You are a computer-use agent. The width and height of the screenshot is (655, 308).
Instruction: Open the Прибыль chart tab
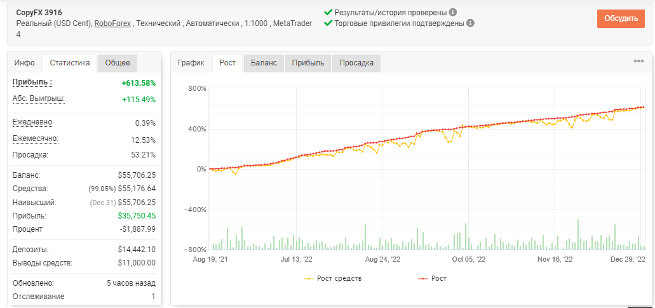tap(308, 63)
